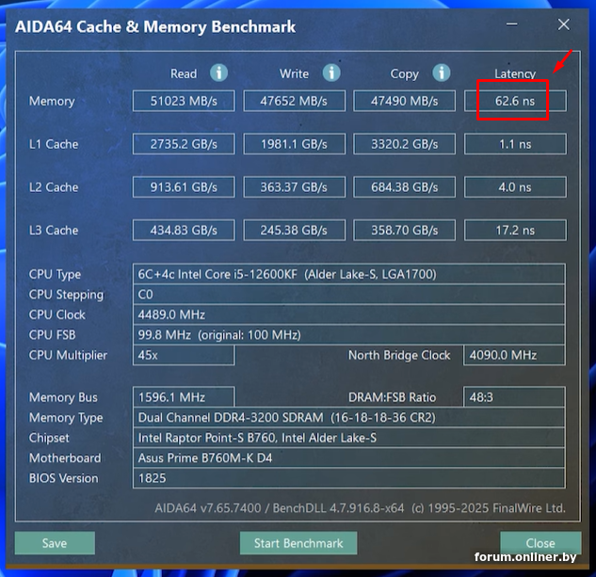The height and width of the screenshot is (577, 596).
Task: Select L3 Cache write 245.38 GB/s
Action: tap(294, 230)
